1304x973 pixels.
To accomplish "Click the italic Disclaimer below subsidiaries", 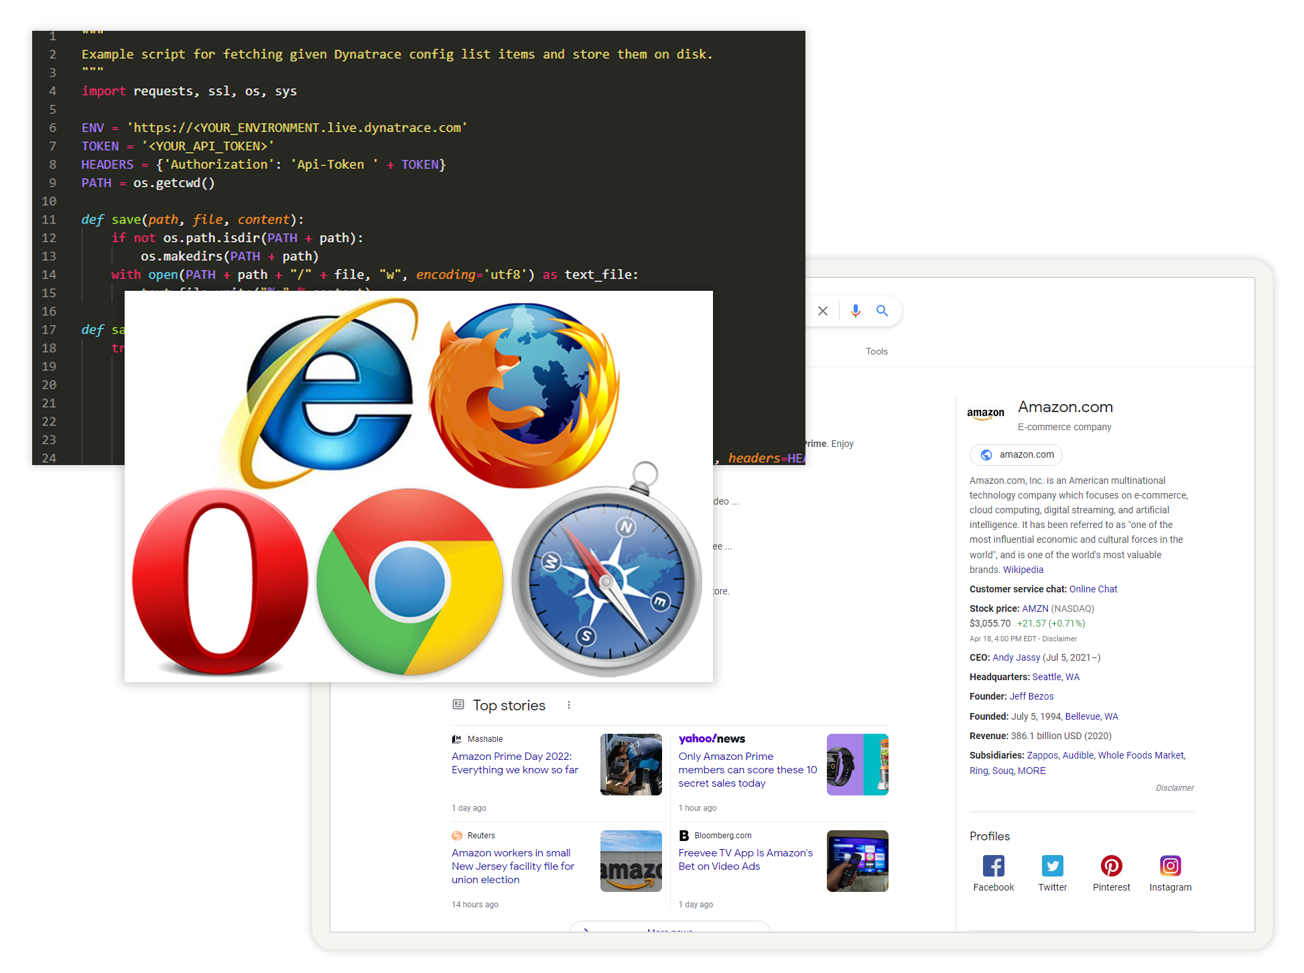I will (1175, 787).
